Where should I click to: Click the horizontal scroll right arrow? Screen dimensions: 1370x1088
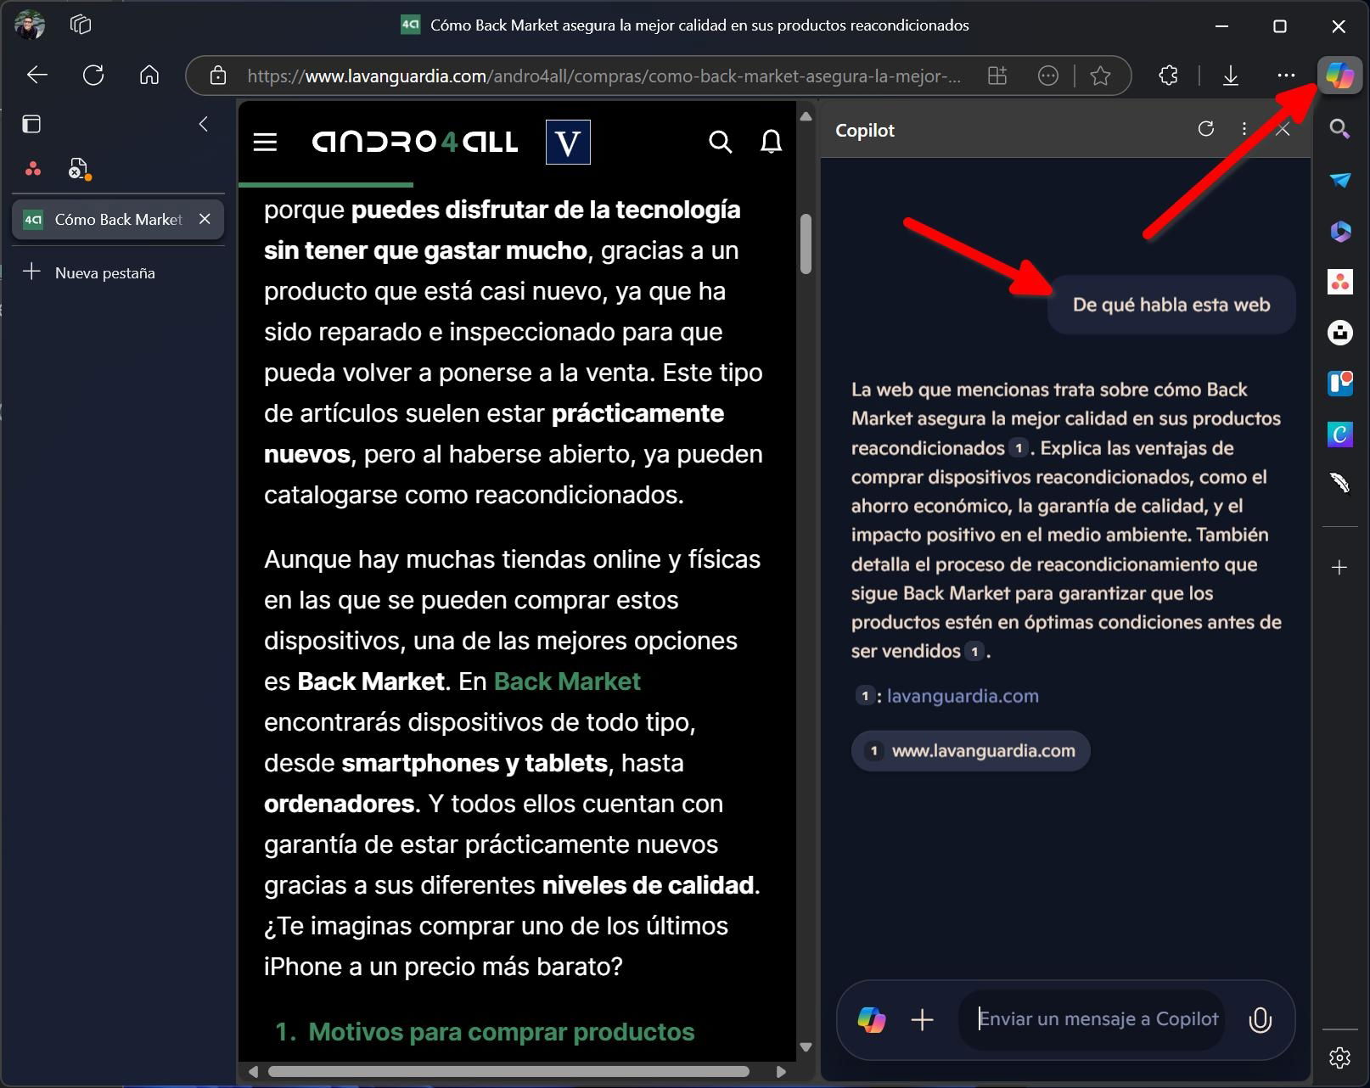(x=781, y=1072)
